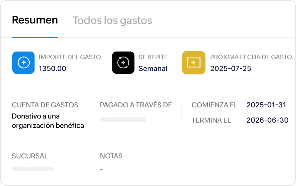296x186 pixels.
Task: Click the SUCURSAL placeholder bar
Action: point(32,169)
